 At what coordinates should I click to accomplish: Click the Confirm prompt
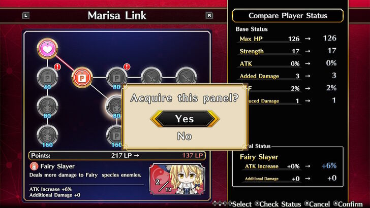(x=348, y=204)
